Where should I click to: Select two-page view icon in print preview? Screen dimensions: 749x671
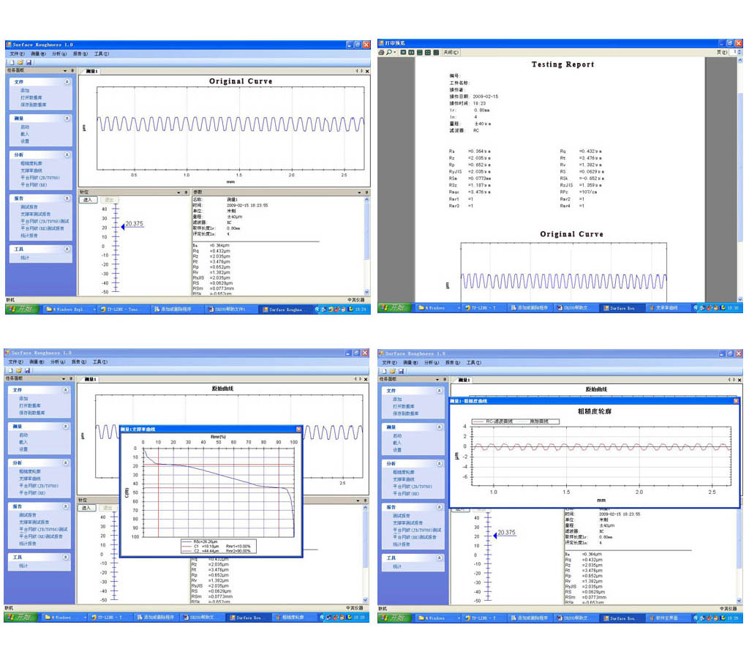tap(411, 53)
